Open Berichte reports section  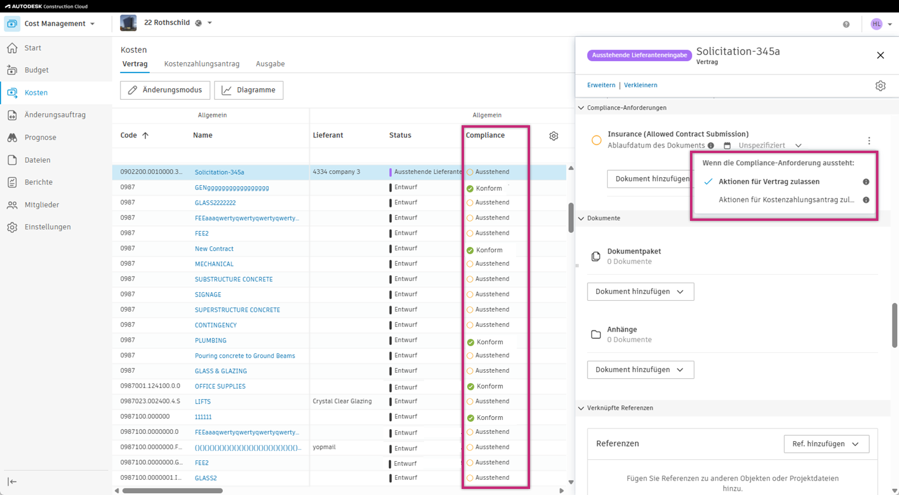click(38, 182)
